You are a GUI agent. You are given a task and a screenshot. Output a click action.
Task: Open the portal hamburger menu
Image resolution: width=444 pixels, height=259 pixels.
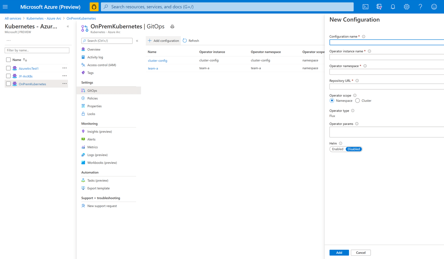(x=5, y=7)
